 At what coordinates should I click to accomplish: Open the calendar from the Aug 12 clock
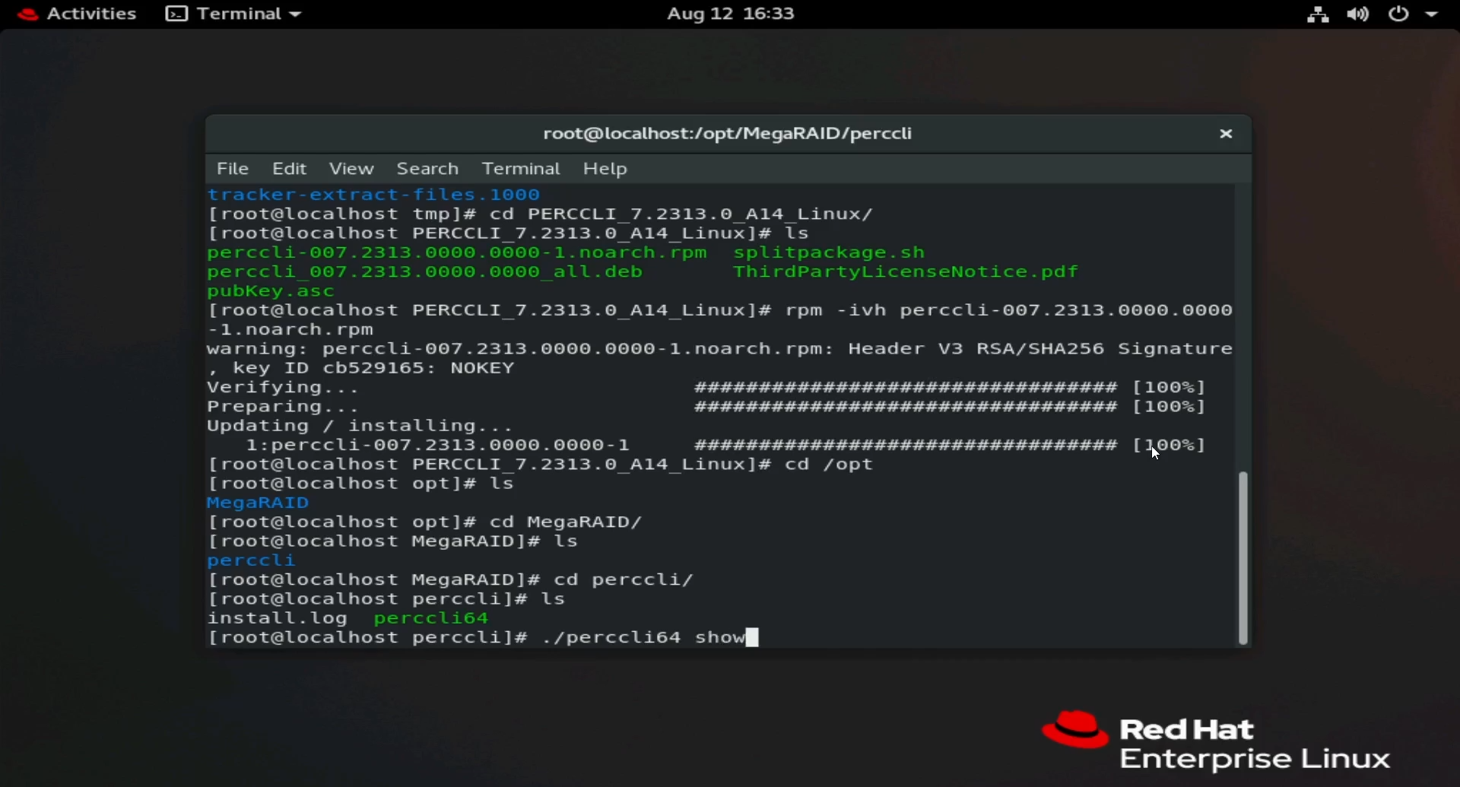tap(729, 13)
